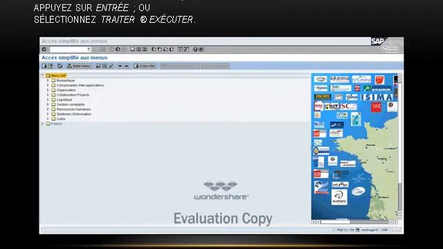Expand the Ressources humaines folder arrow
This screenshot has width=443, height=249.
point(48,109)
